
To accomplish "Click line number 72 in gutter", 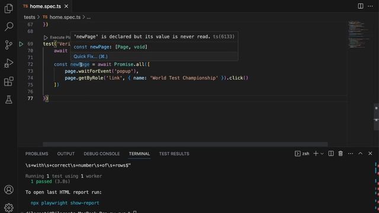I will [30, 64].
